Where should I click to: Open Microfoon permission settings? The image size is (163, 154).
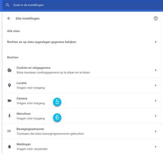tap(83, 116)
